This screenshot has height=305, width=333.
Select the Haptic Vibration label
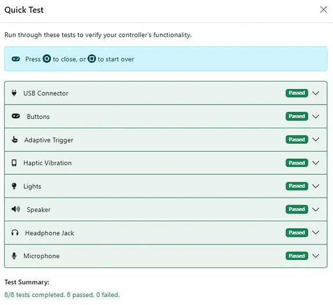[47, 163]
